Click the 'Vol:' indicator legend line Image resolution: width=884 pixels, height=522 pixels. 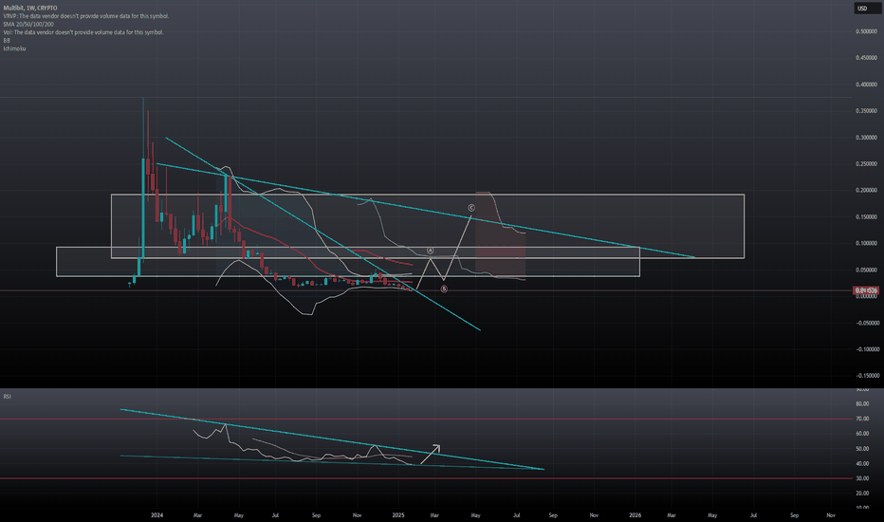(83, 32)
